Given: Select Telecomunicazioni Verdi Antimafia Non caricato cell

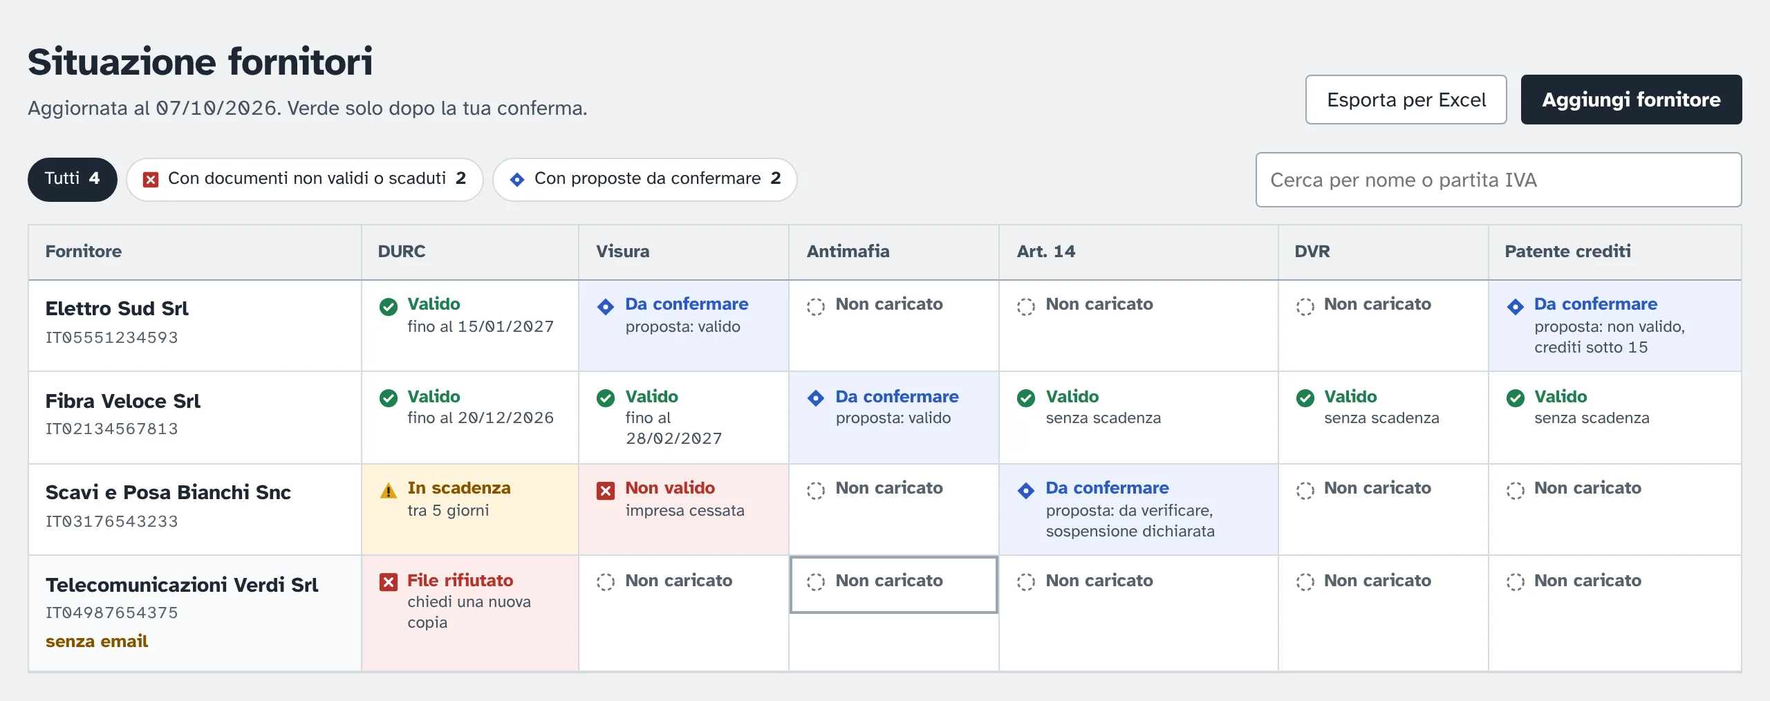Looking at the screenshot, I should pyautogui.click(x=893, y=584).
